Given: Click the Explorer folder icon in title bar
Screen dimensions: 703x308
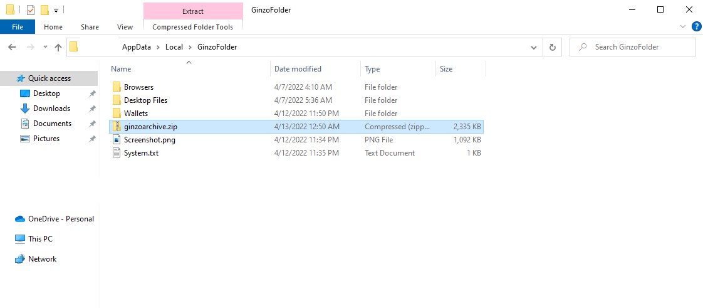Looking at the screenshot, I should coord(10,10).
